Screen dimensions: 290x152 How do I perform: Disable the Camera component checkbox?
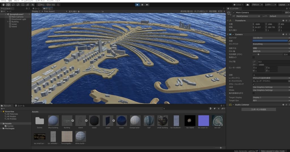(233, 34)
